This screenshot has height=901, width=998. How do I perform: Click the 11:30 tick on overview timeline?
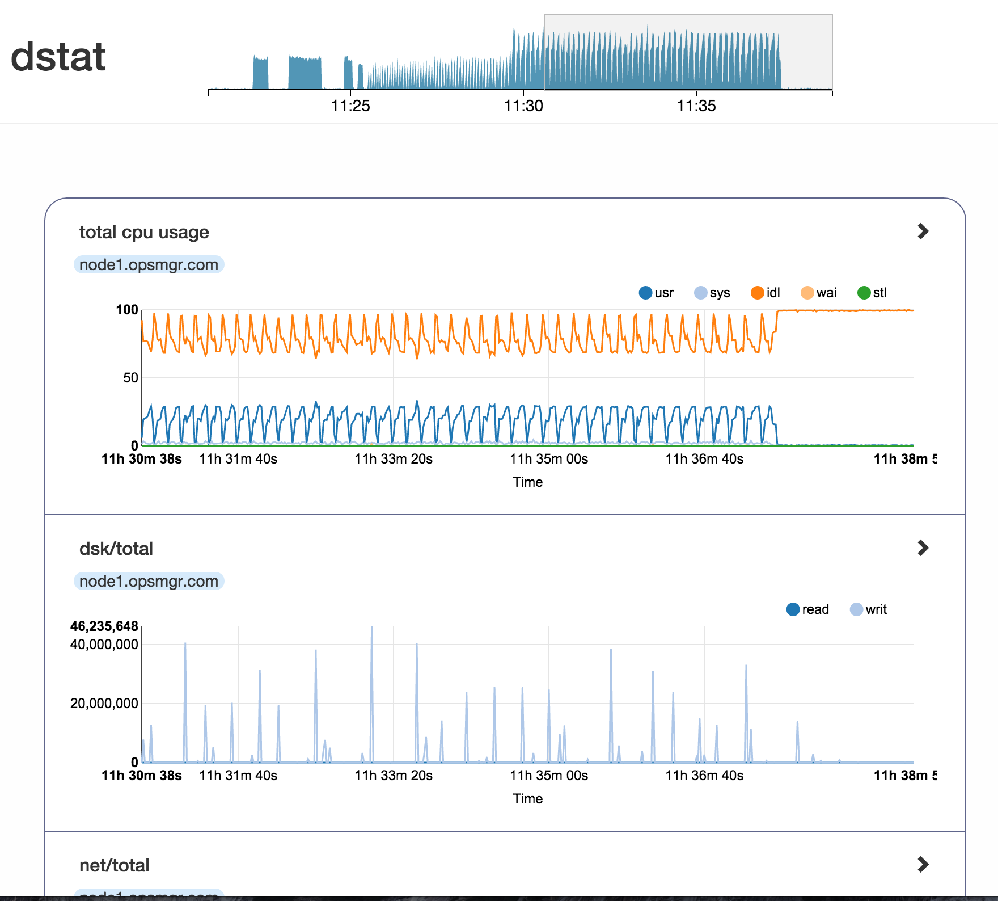[523, 106]
